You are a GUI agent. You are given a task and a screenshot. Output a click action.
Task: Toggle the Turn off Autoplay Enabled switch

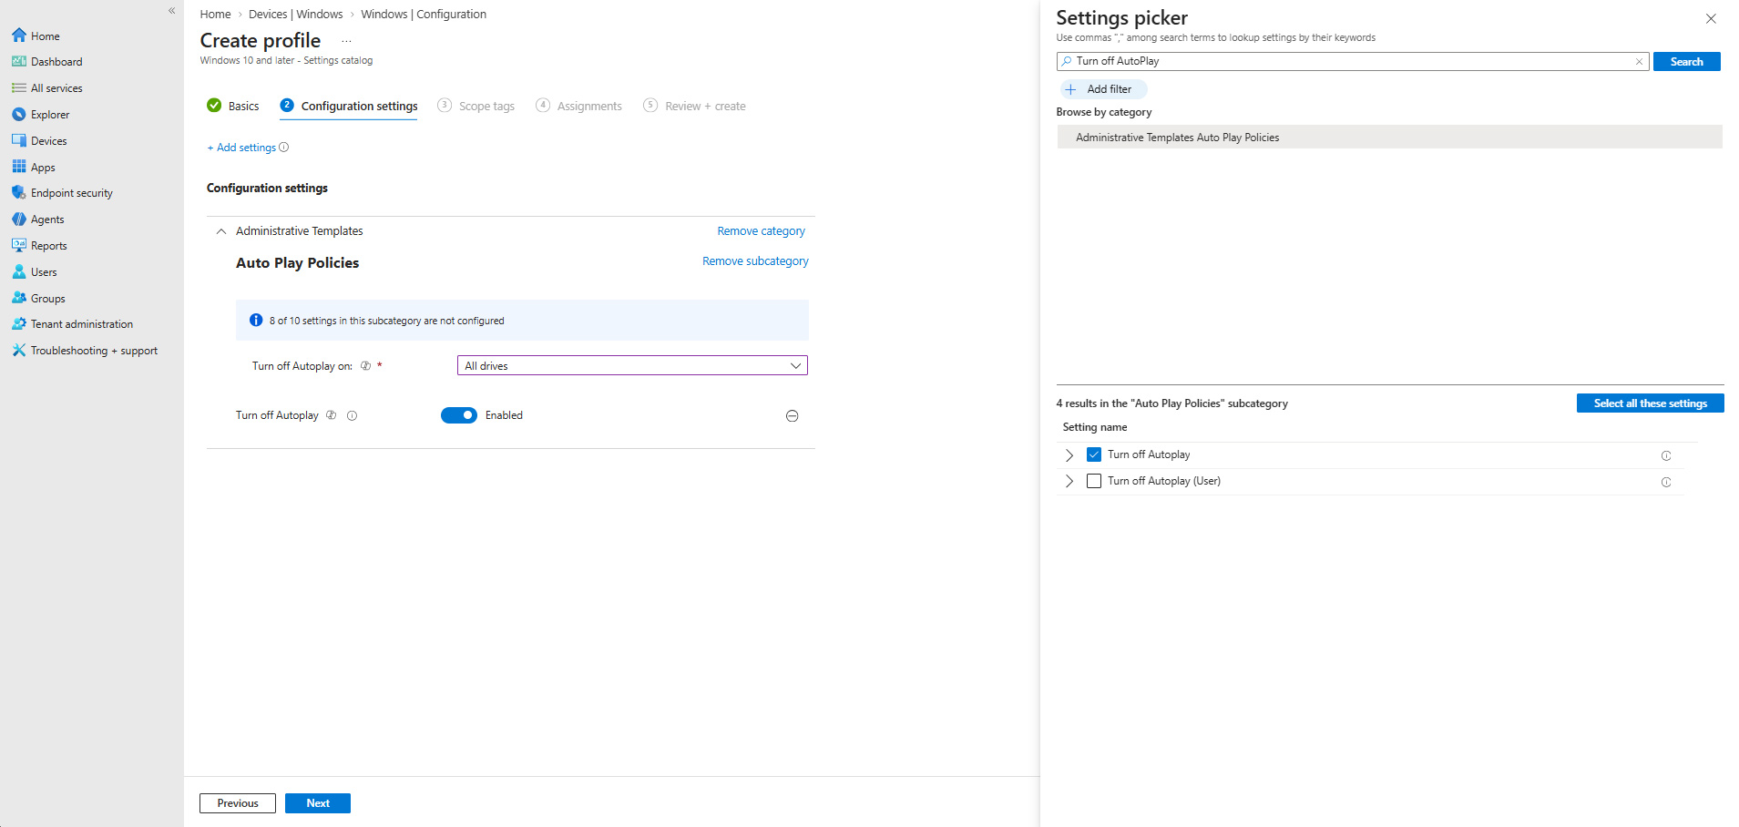click(459, 415)
